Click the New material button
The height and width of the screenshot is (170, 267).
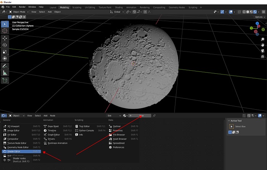(142, 115)
